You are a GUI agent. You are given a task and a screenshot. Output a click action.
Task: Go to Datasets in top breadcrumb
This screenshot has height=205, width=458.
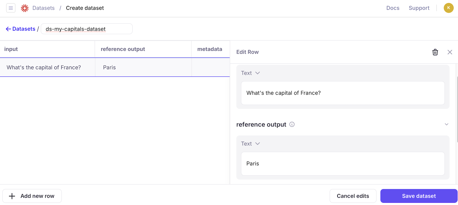click(x=44, y=8)
